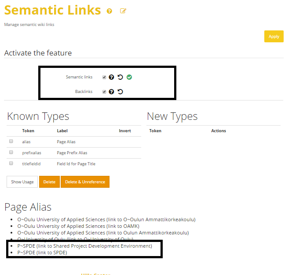The image size is (292, 275).
Task: Click the Apply button
Action: 274,37
